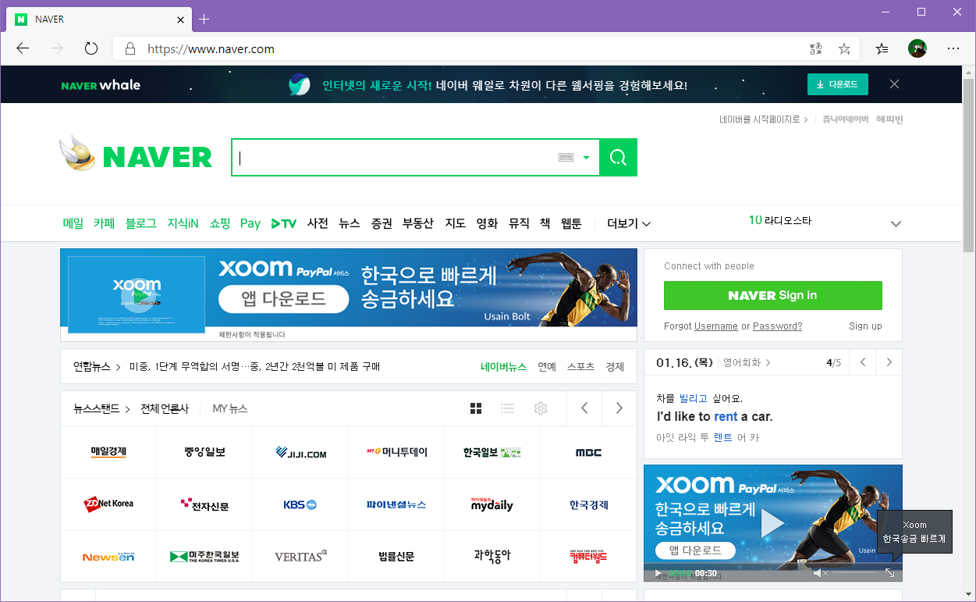This screenshot has height=602, width=976.
Task: Open the 지식iN service
Action: 183,223
